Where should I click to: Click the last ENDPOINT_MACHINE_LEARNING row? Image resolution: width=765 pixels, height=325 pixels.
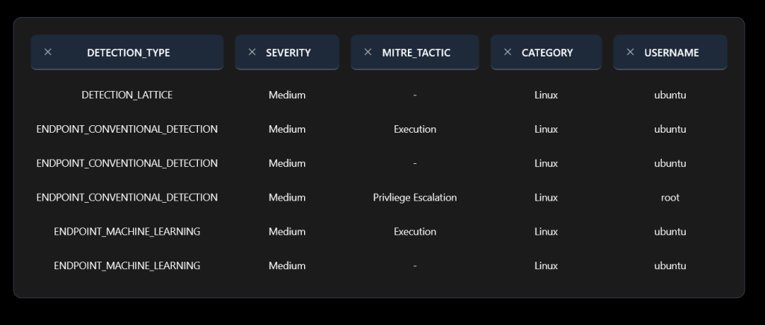[x=127, y=265]
